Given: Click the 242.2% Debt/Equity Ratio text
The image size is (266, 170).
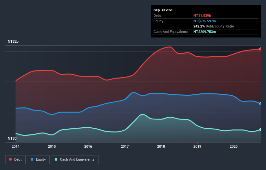Looking at the screenshot, I should click(214, 26).
